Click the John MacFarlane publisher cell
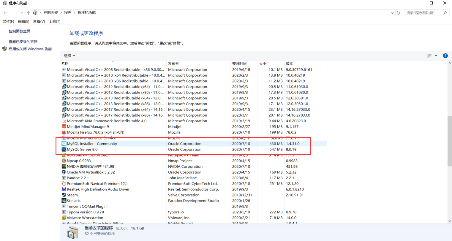Image resolution: width=452 pixels, height=241 pixels. tap(182, 178)
